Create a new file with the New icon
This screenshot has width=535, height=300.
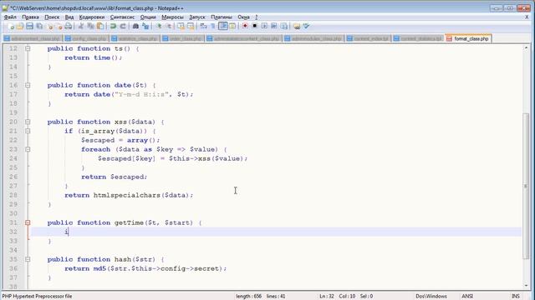tap(11, 26)
